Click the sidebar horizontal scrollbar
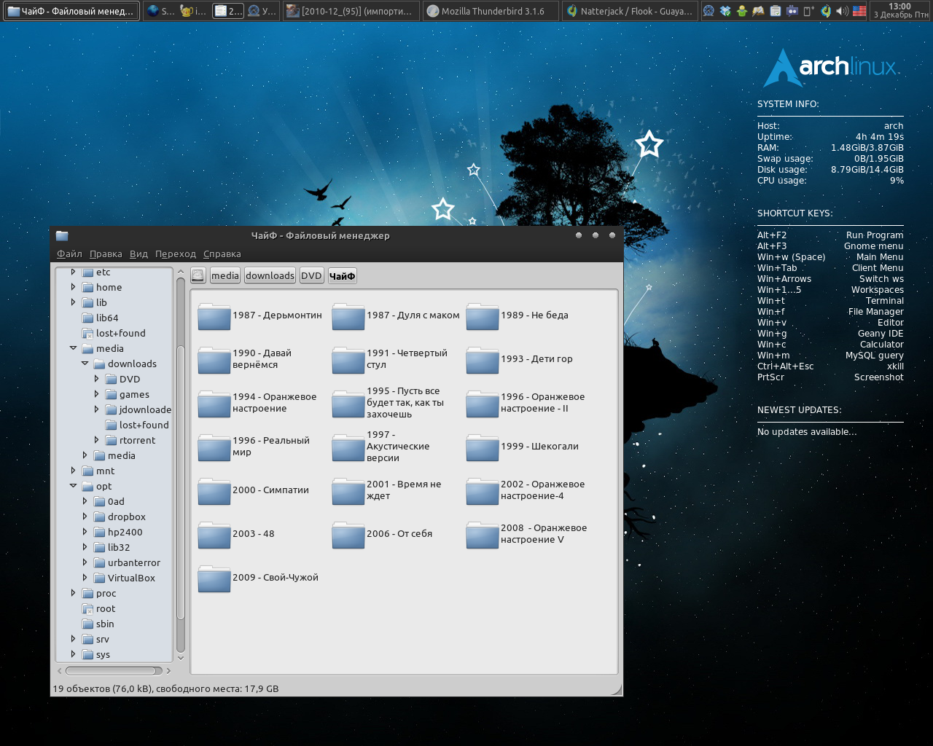933x746 pixels. pyautogui.click(x=114, y=671)
